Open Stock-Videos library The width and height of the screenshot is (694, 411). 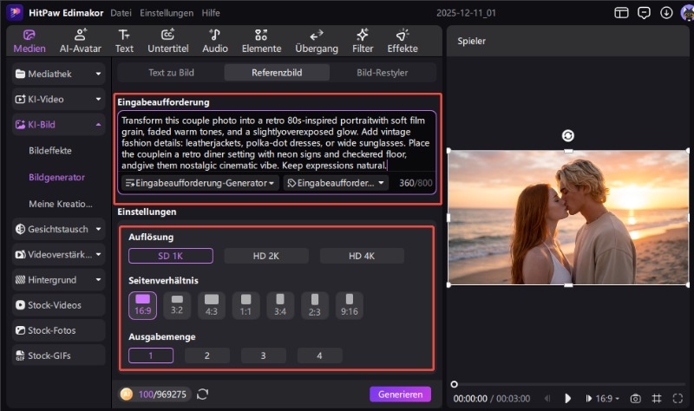click(58, 305)
